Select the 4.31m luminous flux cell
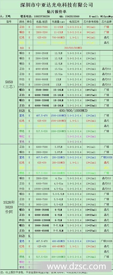This screenshot has height=275, width=113. coord(59,178)
